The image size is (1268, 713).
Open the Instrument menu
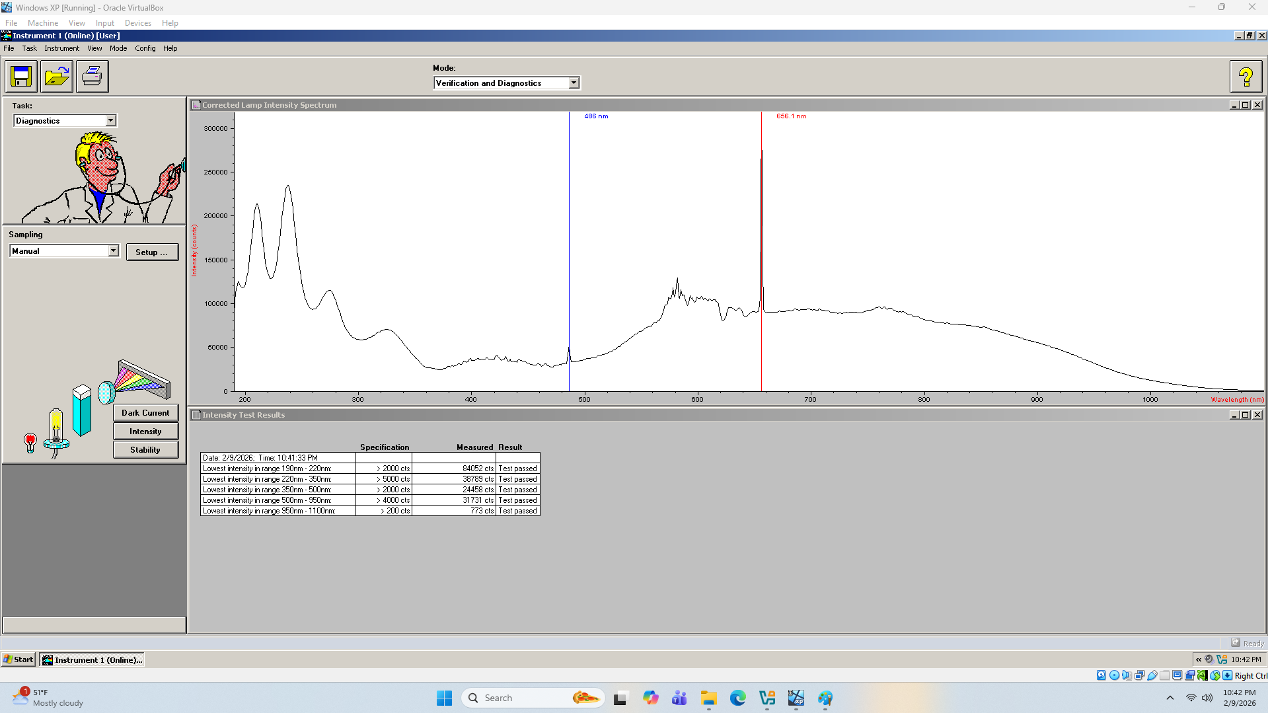click(61, 48)
